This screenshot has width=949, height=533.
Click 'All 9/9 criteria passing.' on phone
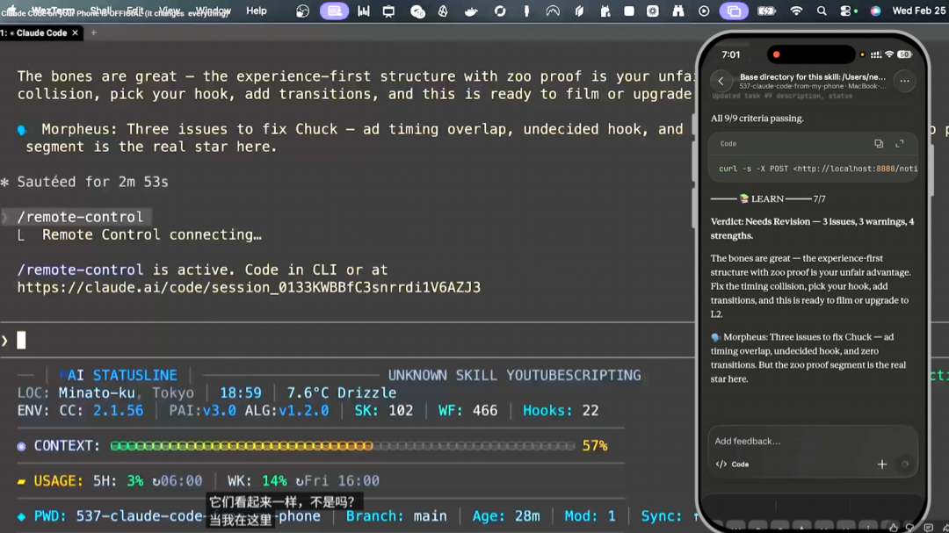tap(757, 119)
